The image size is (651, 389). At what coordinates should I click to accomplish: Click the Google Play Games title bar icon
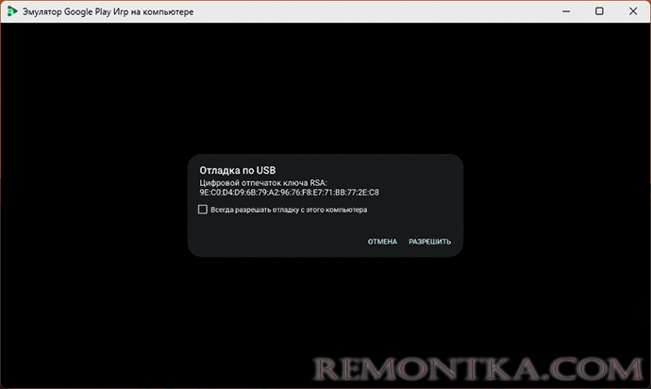click(x=11, y=10)
